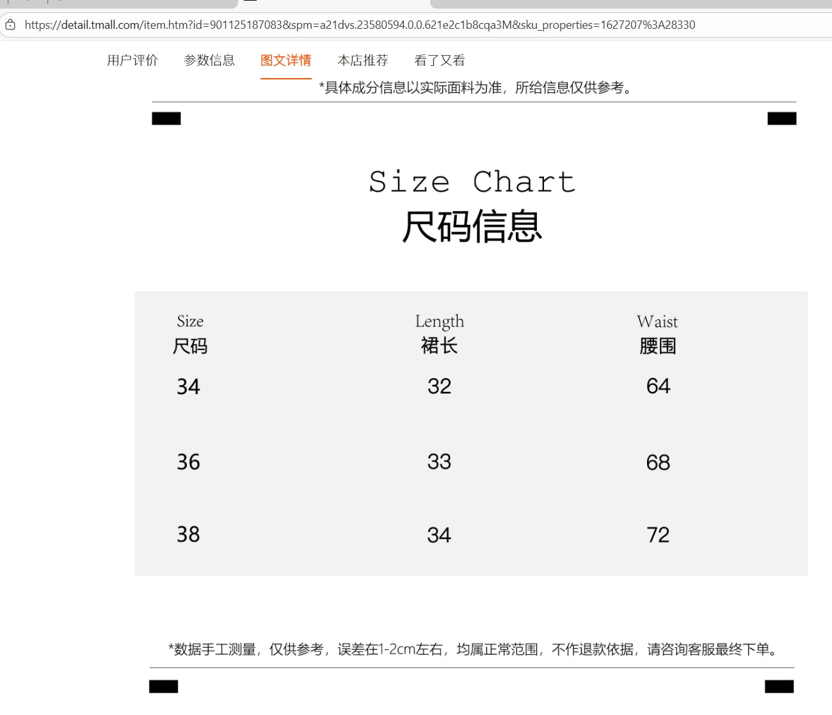Click the bottom-left black marker below the footnote

point(164,686)
